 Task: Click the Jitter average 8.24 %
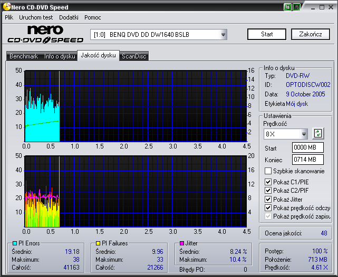click(x=238, y=252)
